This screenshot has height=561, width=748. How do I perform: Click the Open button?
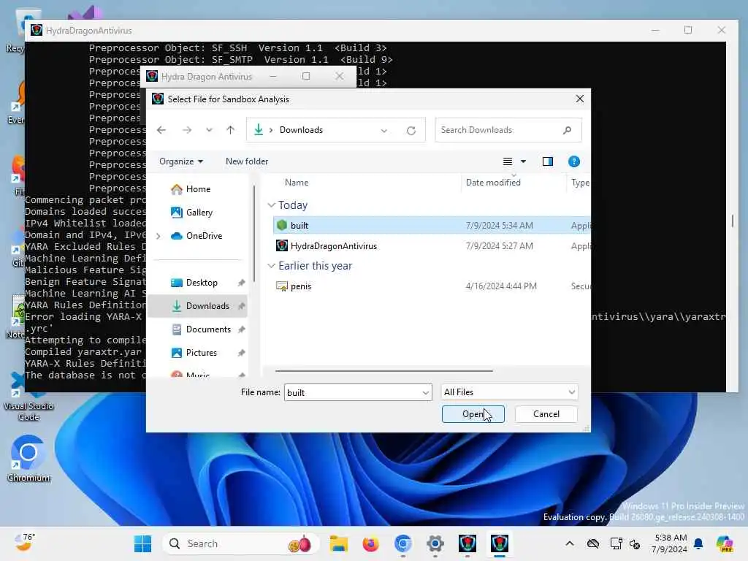473,414
